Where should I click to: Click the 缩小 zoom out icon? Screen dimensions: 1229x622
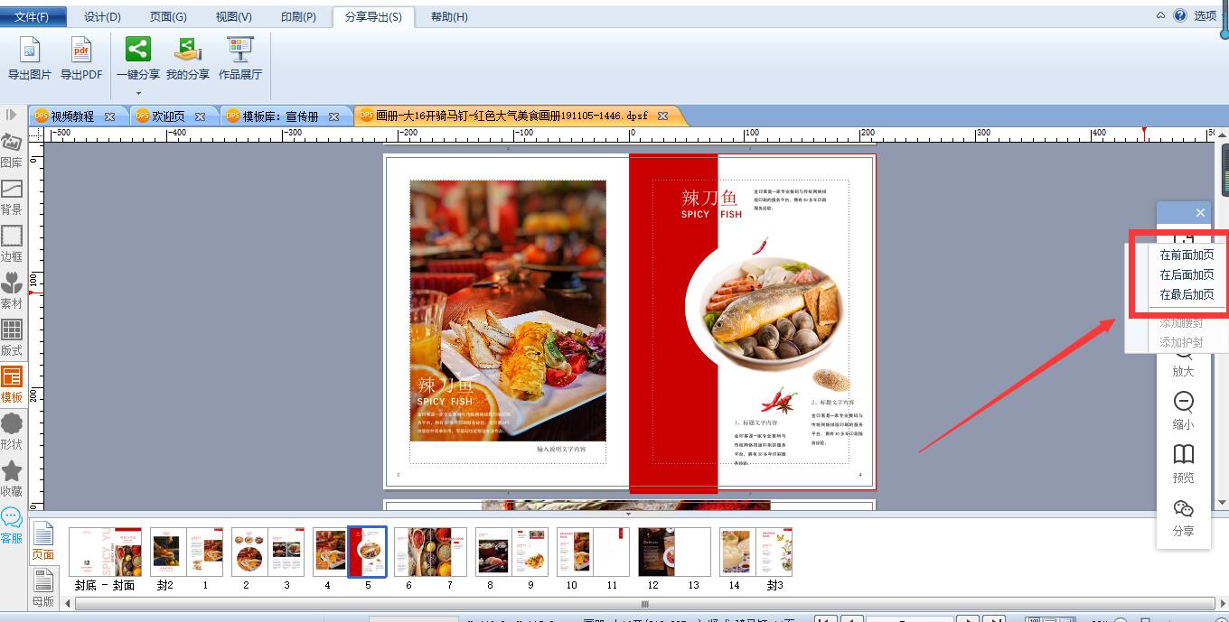pos(1183,402)
